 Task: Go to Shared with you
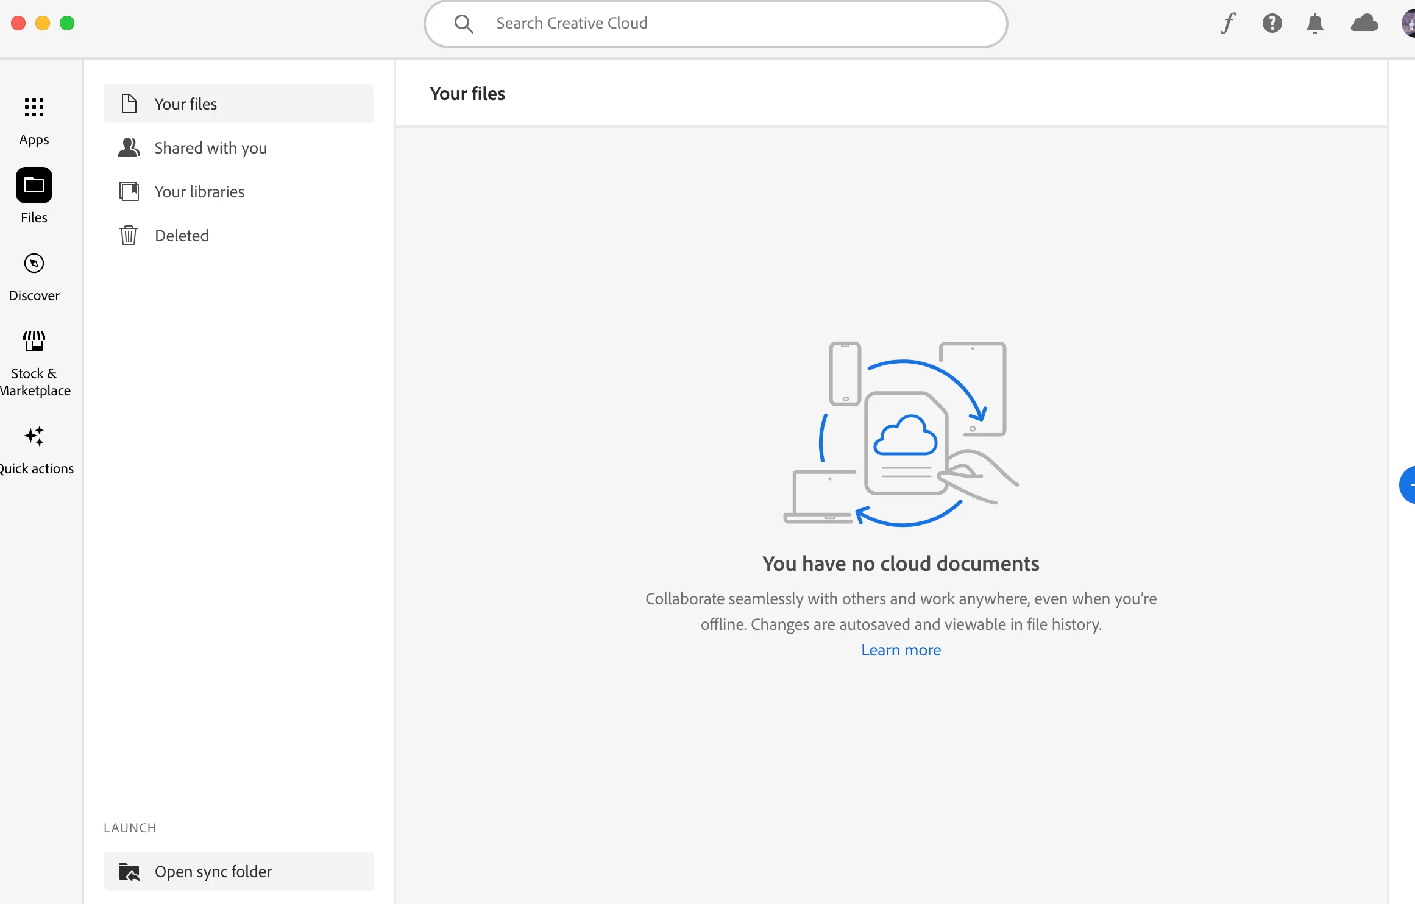point(210,148)
